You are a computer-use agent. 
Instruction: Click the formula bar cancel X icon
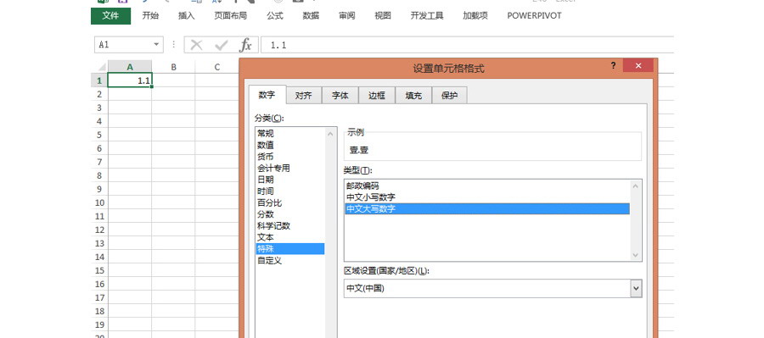196,45
